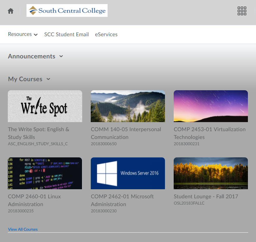The image size is (256, 242).
Task: Click the South Central College logo
Action: click(67, 11)
